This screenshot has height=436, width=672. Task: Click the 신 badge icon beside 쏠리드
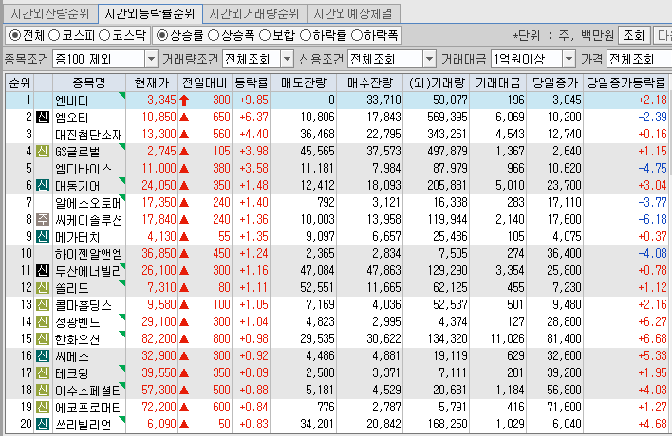[43, 287]
